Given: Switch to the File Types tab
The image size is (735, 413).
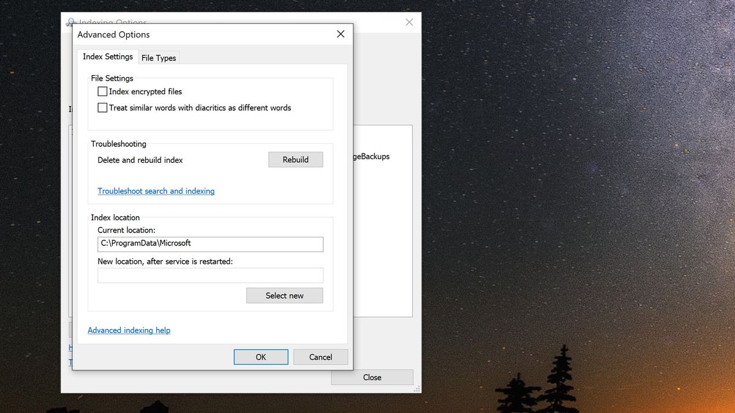Looking at the screenshot, I should click(158, 58).
